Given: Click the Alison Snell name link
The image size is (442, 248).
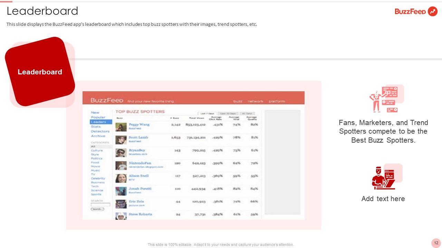Looking at the screenshot, I should tap(139, 176).
